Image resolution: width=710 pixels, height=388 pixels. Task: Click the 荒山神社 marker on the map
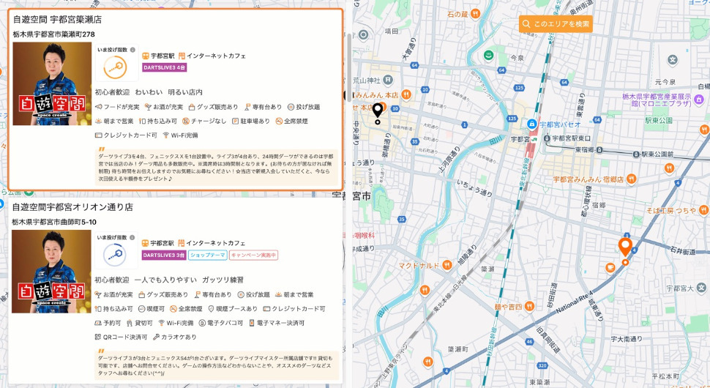388,80
